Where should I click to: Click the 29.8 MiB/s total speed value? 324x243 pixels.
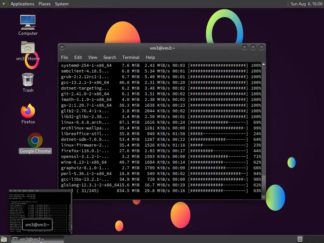[x=157, y=191]
